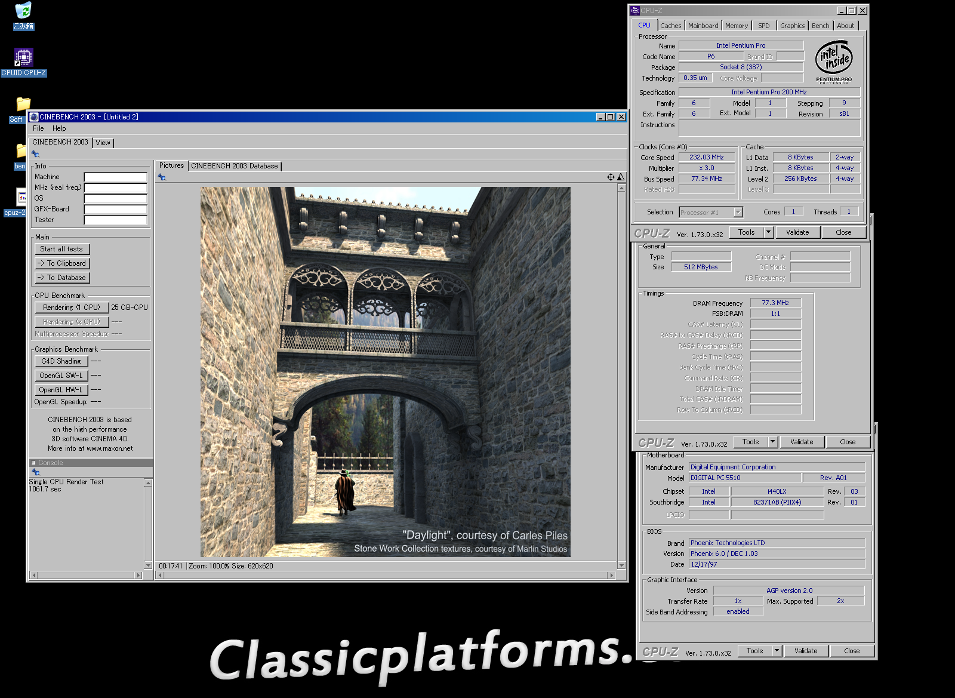Open Tools dropdown arrow in Motherboard window
This screenshot has width=955, height=698.
click(777, 651)
